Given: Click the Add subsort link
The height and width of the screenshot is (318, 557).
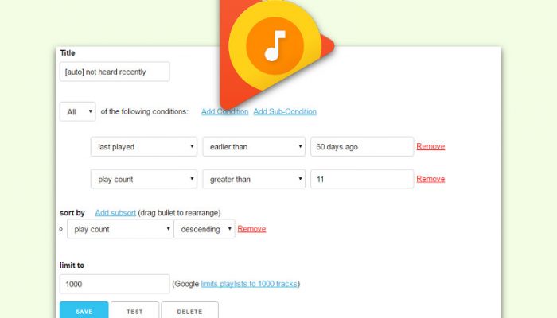Looking at the screenshot, I should coord(115,213).
